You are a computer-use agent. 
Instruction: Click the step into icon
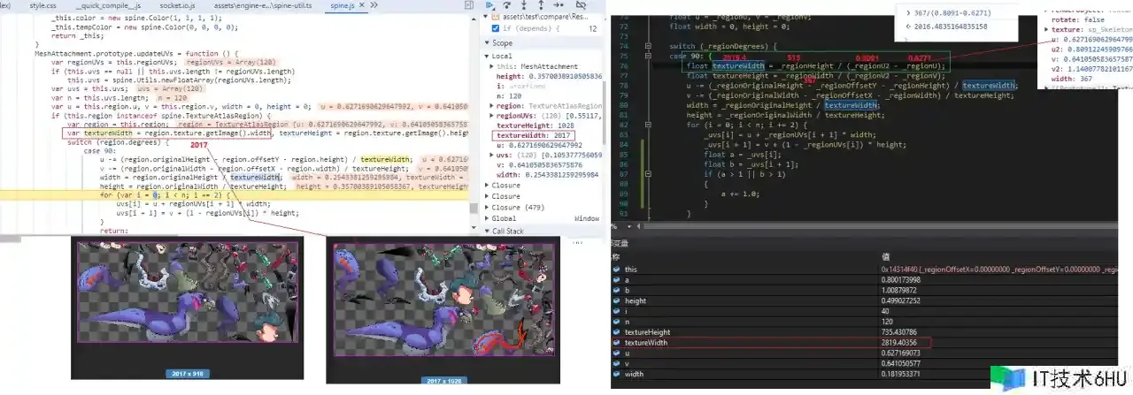point(524,5)
